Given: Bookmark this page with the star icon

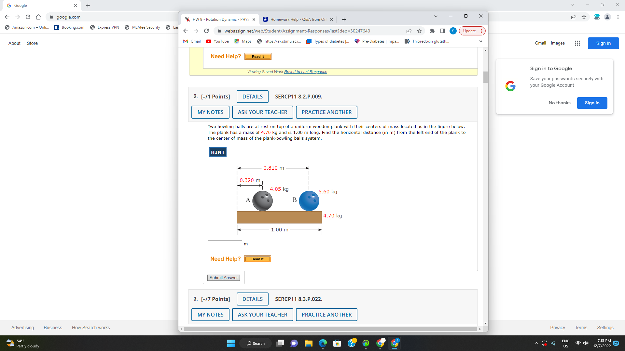Looking at the screenshot, I should tap(419, 31).
